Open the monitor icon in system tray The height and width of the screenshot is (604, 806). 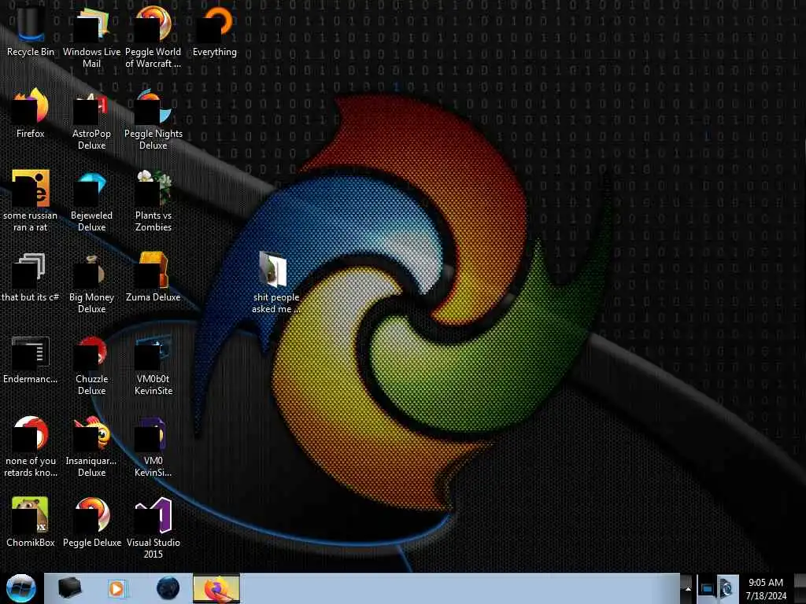pos(706,588)
